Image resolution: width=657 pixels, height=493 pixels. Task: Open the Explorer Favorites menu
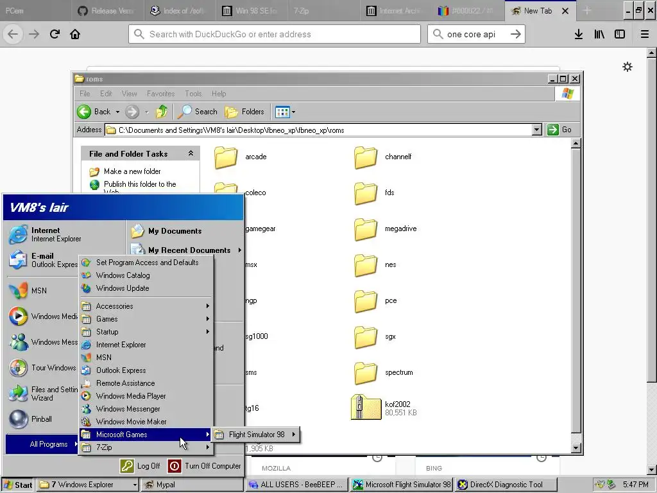(x=160, y=94)
